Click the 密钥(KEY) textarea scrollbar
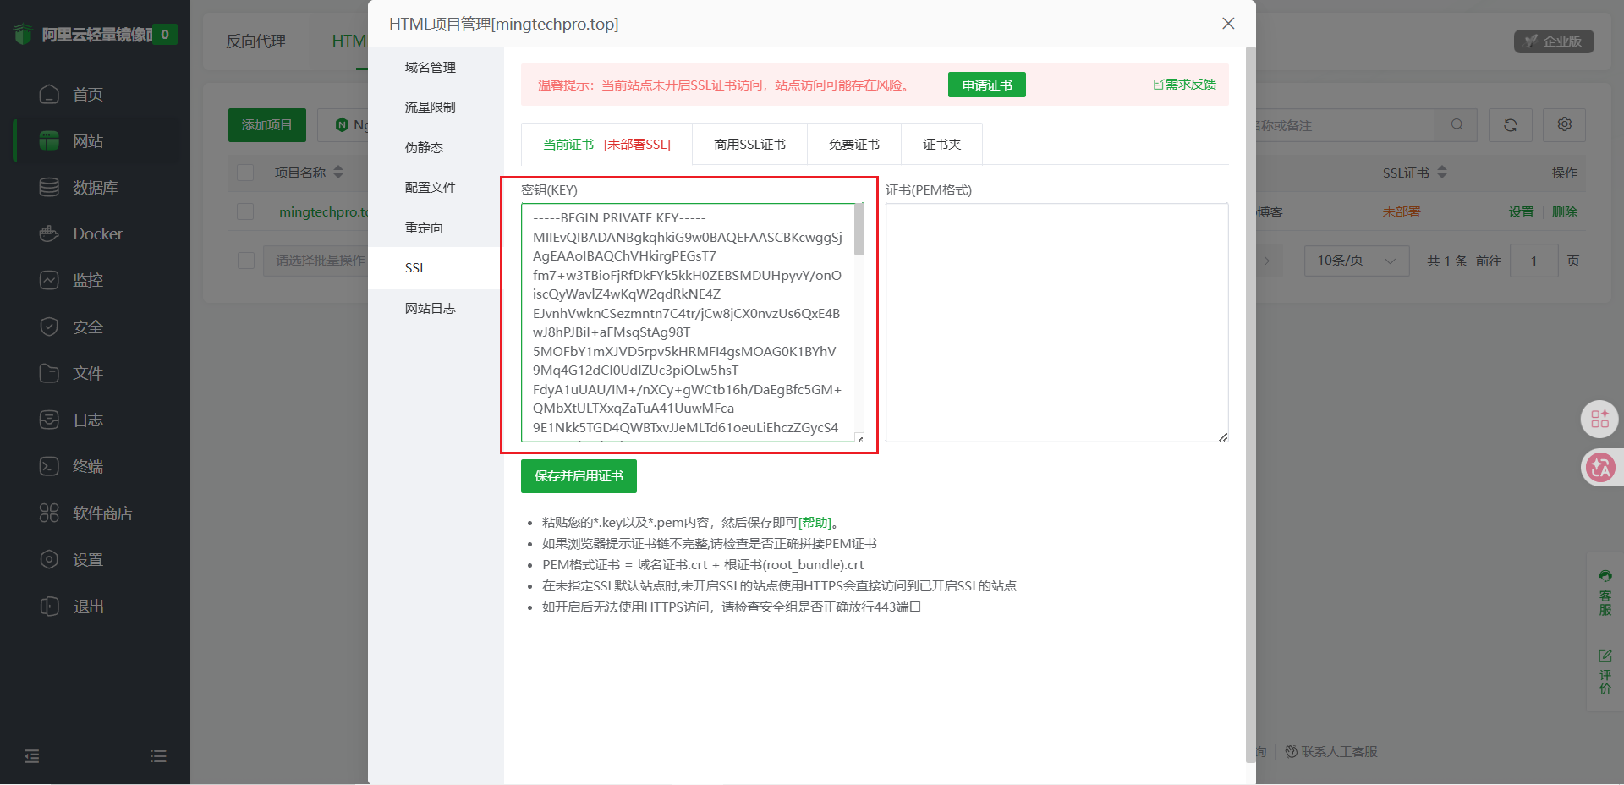The height and width of the screenshot is (785, 1624). point(859,230)
